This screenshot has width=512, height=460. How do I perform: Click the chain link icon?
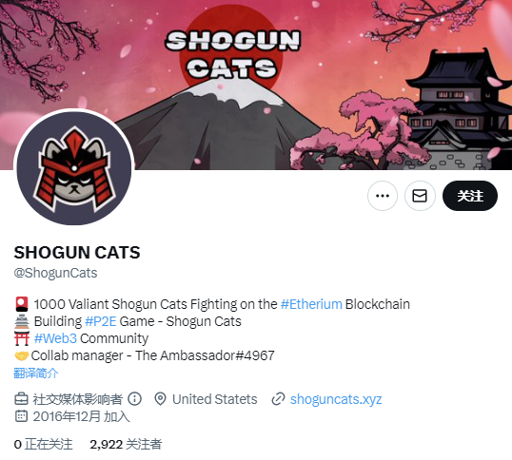click(278, 399)
